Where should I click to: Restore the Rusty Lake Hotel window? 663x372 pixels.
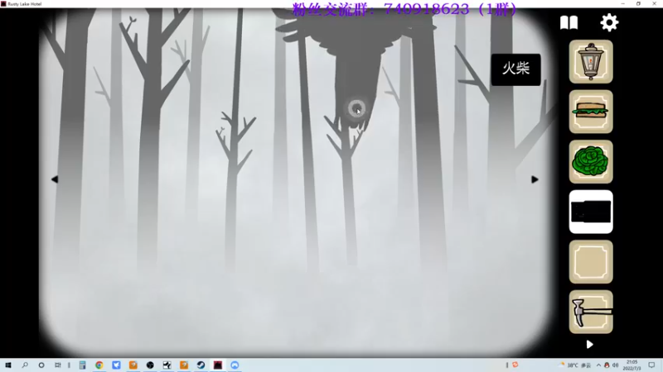tap(638, 4)
